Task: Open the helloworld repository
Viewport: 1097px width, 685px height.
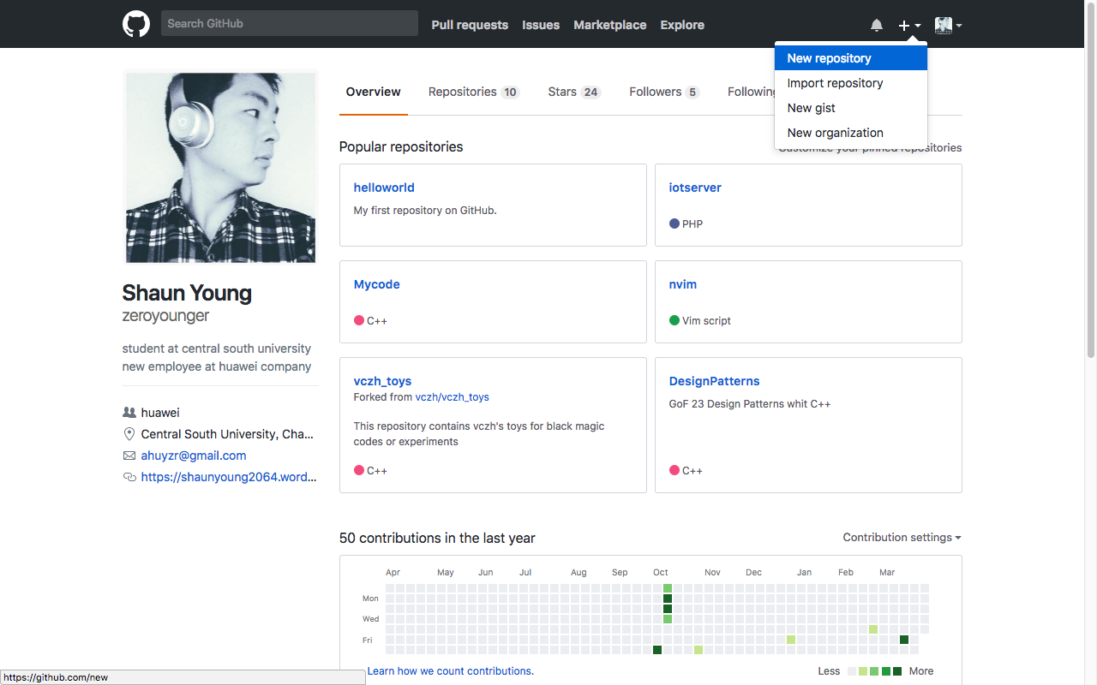Action: (384, 188)
